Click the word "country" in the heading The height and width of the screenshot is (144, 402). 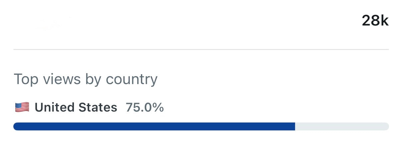132,80
